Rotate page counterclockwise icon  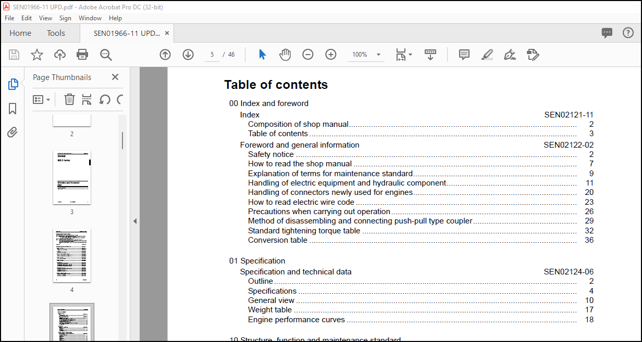point(105,99)
